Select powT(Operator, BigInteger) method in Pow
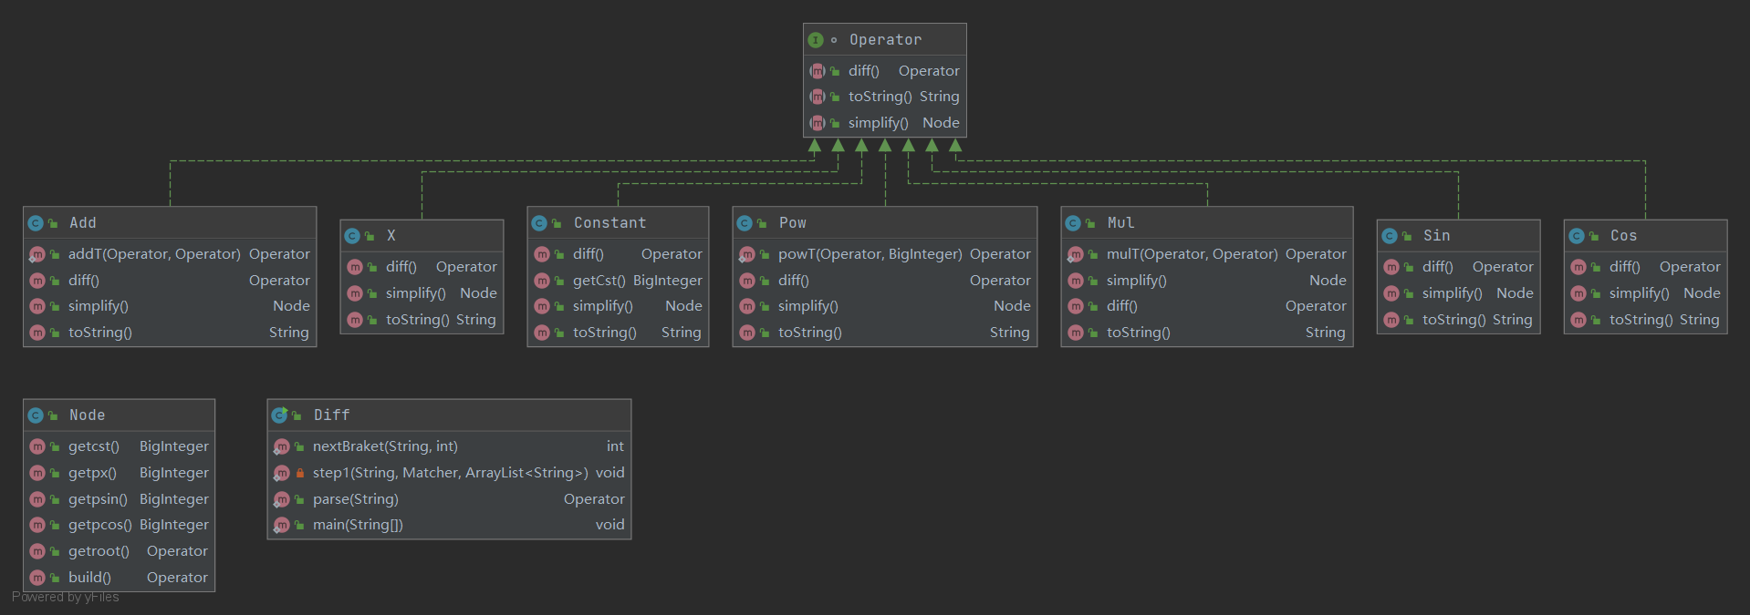This screenshot has height=615, width=1750. [870, 254]
